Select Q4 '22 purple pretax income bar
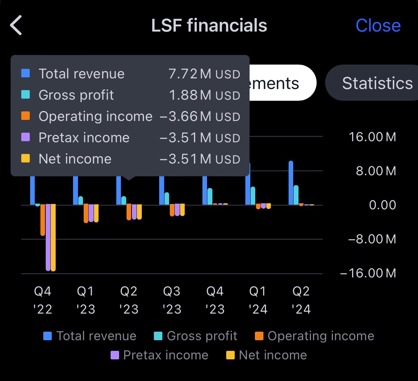This screenshot has width=418, height=381. pos(48,237)
